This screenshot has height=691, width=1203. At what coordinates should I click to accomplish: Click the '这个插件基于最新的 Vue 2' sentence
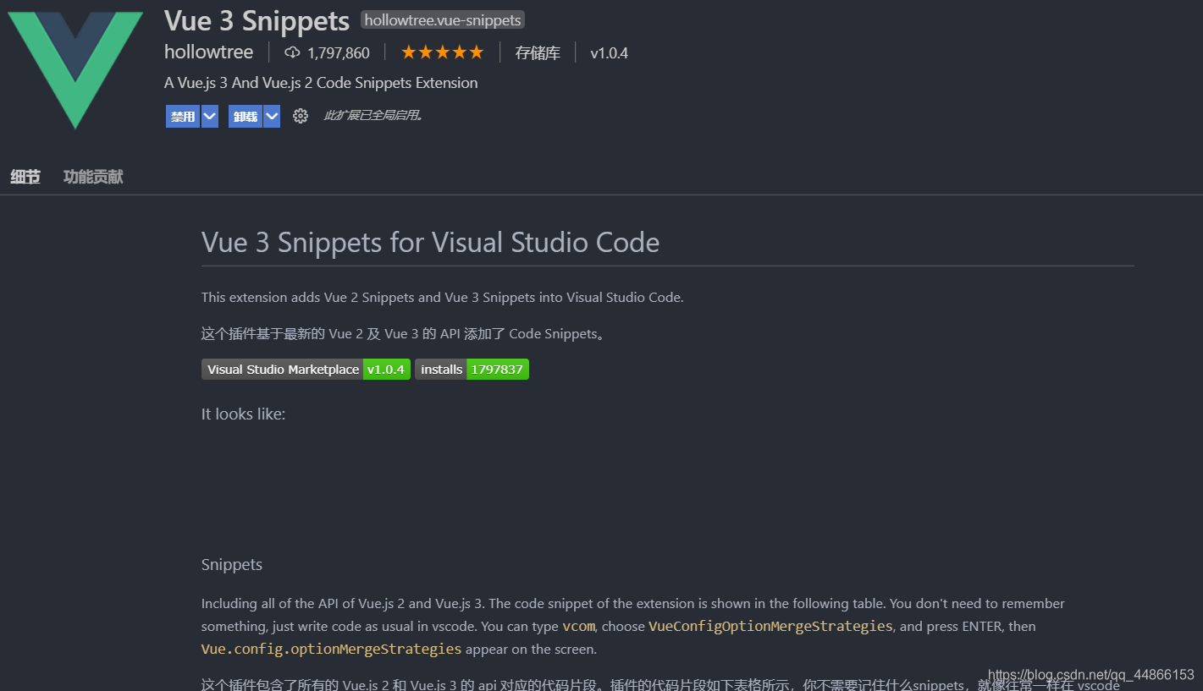pyautogui.click(x=406, y=334)
